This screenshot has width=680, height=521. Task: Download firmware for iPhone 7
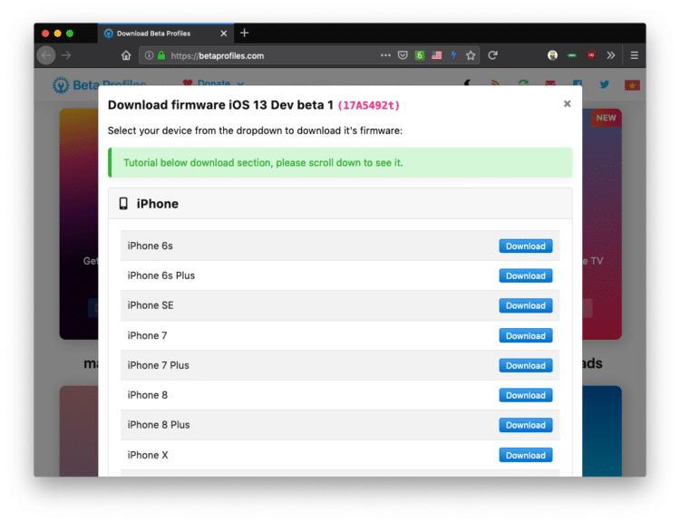click(526, 335)
